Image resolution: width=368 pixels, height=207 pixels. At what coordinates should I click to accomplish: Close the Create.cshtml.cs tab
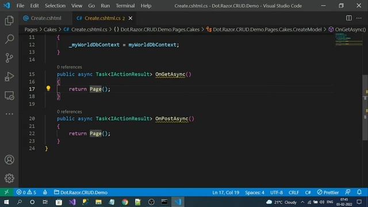131,18
